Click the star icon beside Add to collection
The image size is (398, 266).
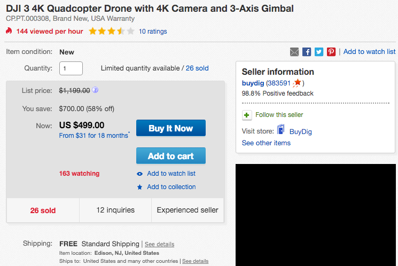(139, 187)
